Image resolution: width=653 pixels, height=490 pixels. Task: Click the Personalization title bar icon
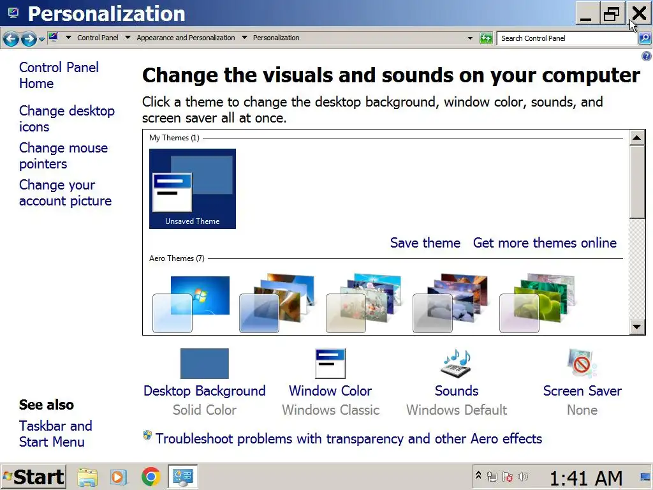[13, 13]
